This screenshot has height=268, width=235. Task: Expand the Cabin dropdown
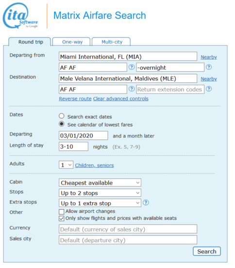100,183
